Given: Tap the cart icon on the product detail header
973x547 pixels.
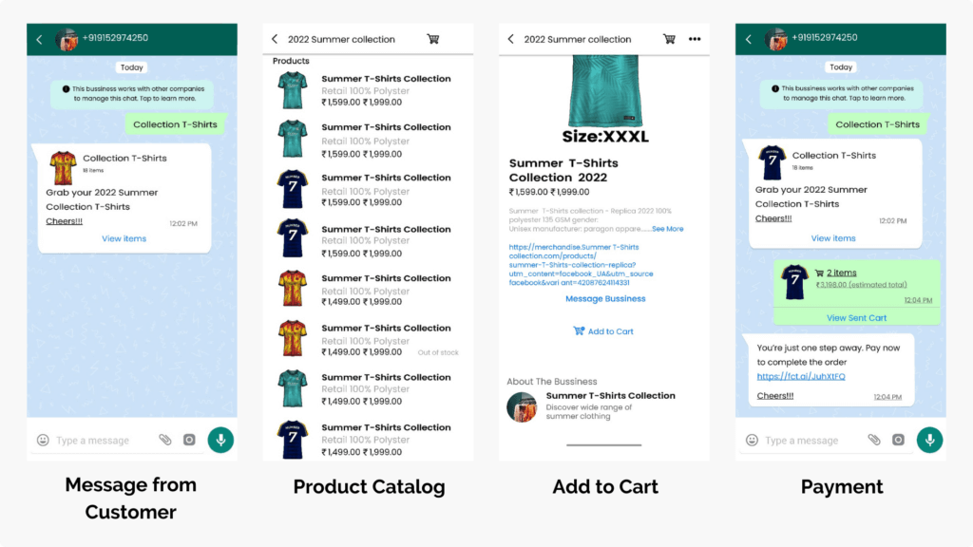Looking at the screenshot, I should 669,39.
